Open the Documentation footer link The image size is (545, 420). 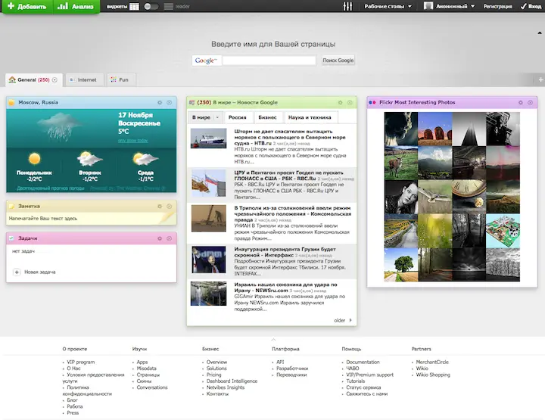[363, 362]
